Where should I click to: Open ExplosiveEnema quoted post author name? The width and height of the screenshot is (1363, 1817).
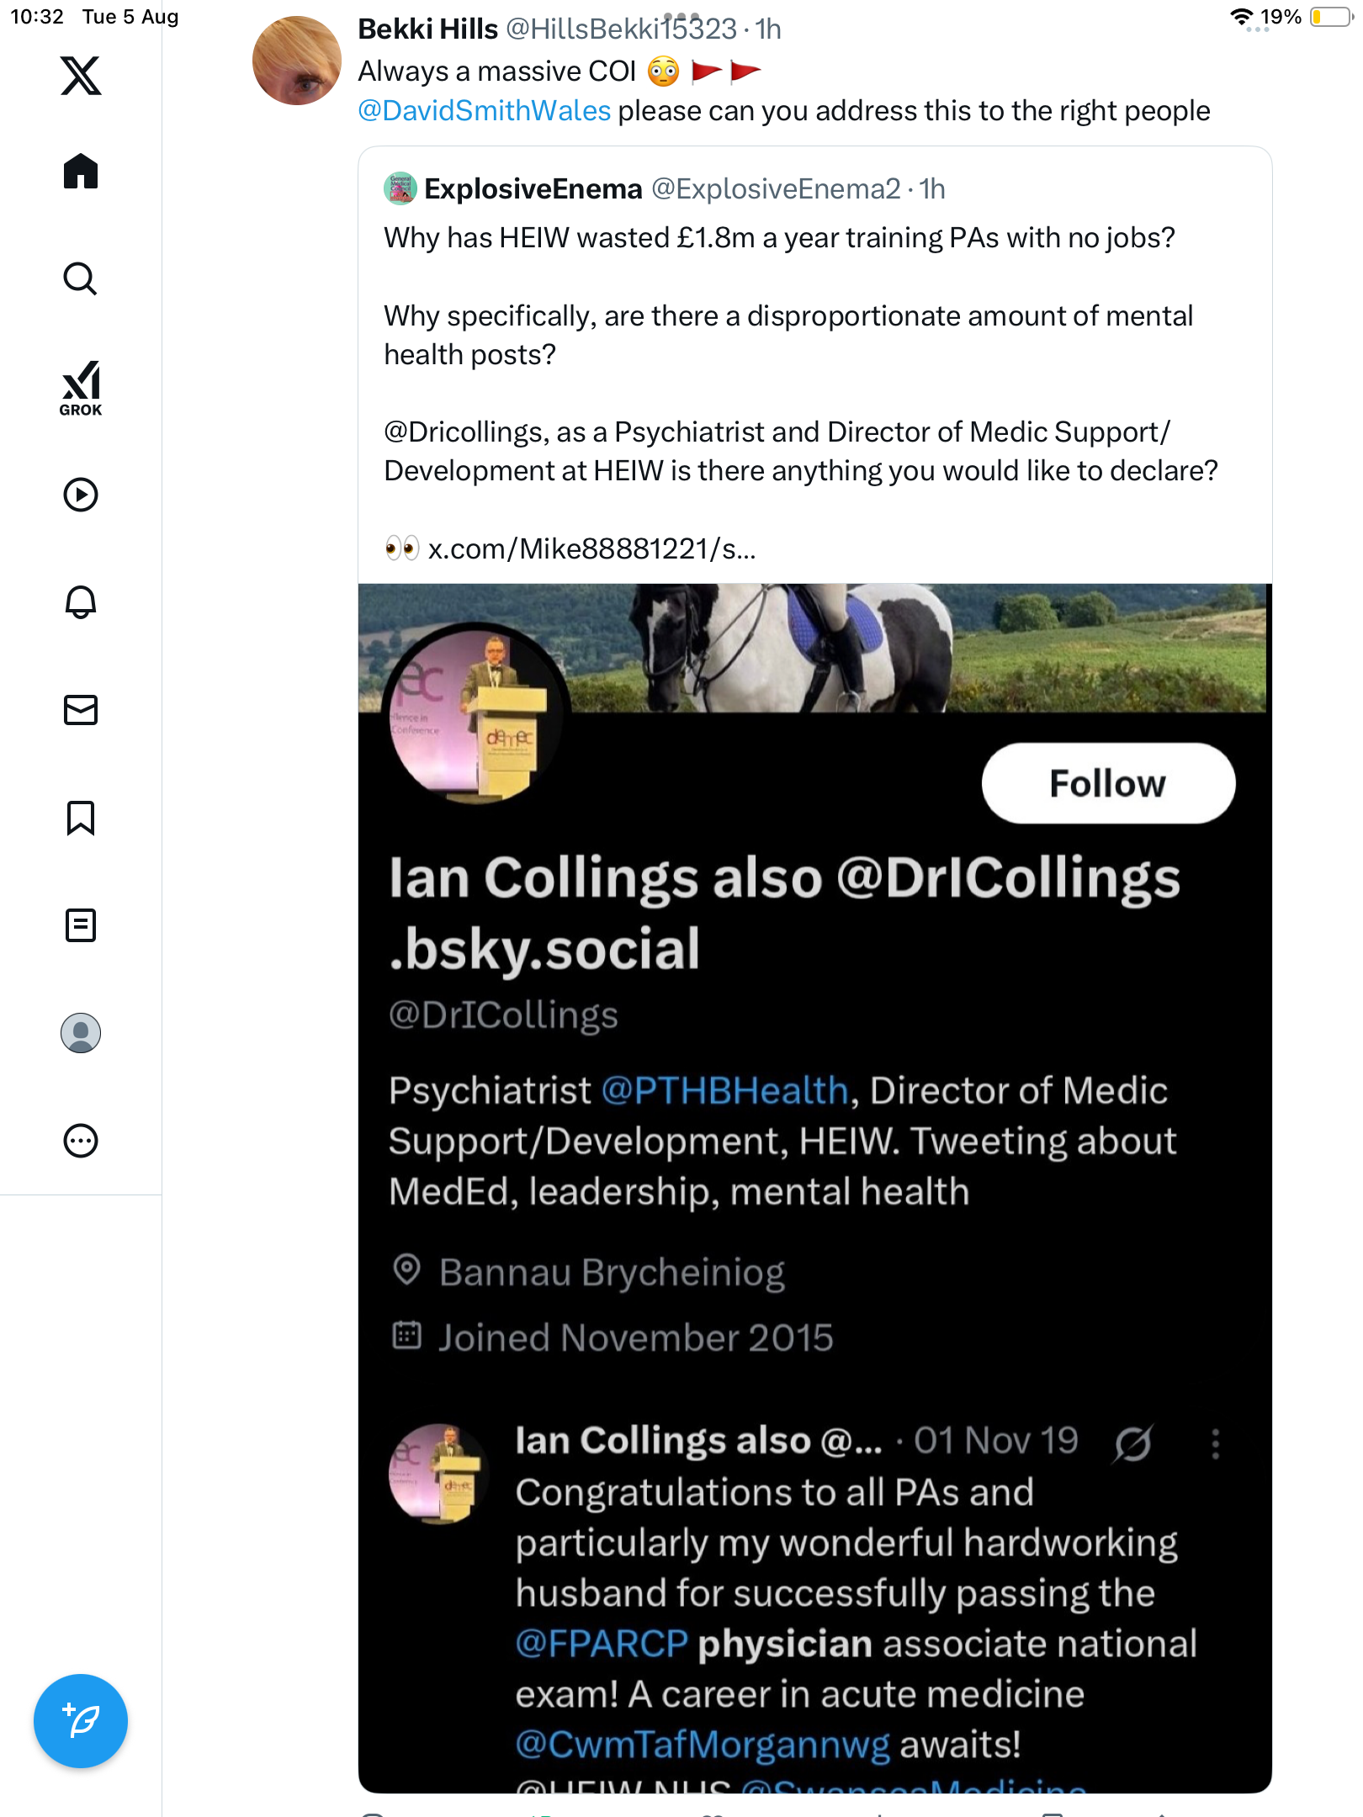click(x=533, y=189)
